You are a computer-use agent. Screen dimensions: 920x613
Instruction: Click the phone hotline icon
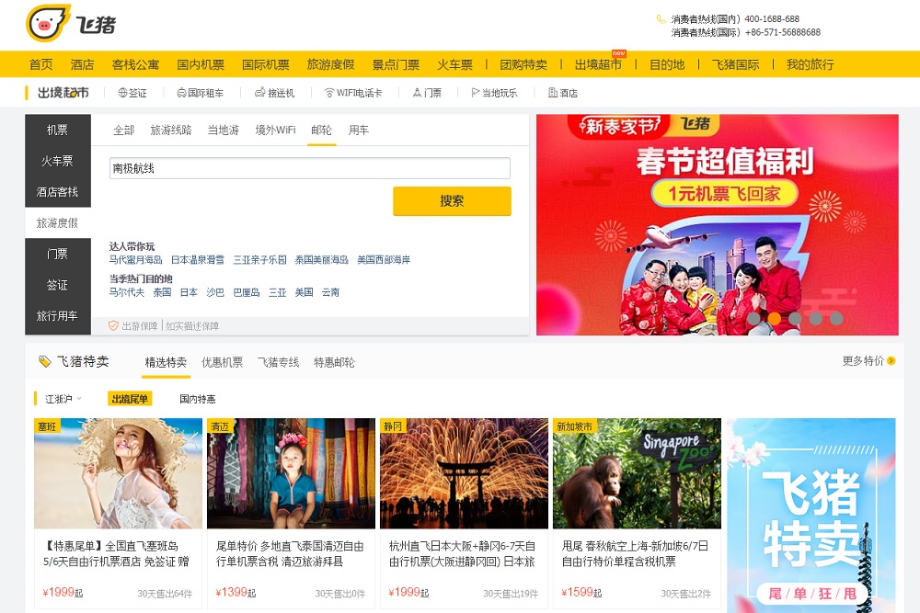(661, 19)
